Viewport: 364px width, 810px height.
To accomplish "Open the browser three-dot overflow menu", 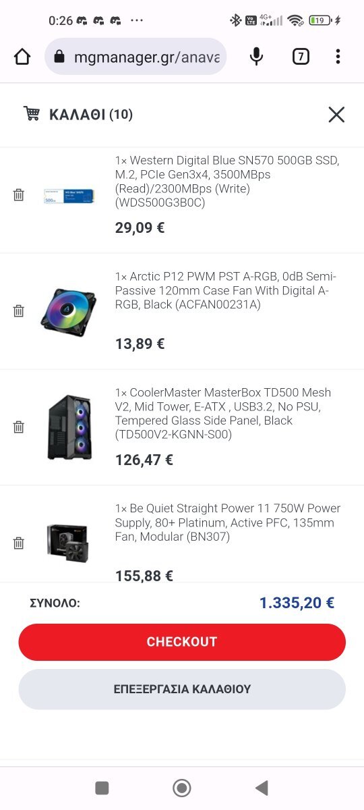I will point(338,57).
